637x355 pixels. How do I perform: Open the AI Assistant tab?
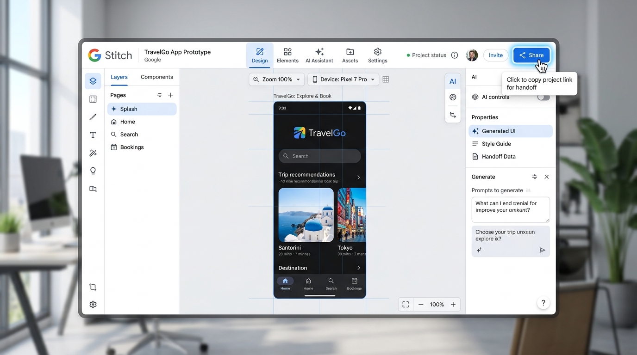point(319,55)
